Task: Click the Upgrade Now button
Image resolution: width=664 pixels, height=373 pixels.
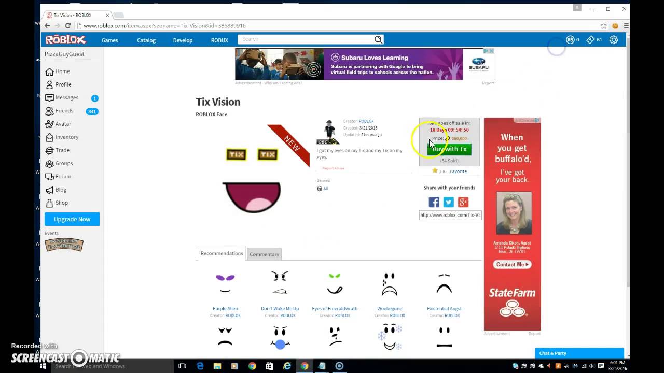Action: [72, 219]
